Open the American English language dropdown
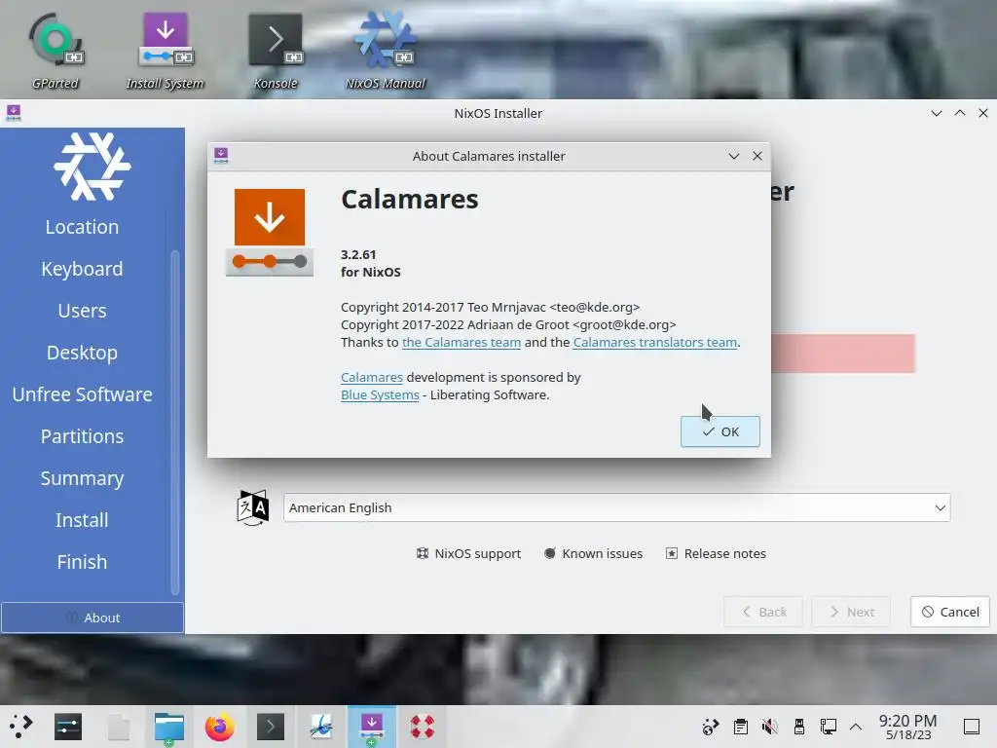 coord(616,507)
